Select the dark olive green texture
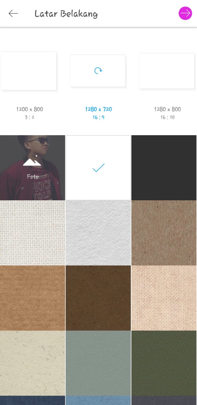The width and height of the screenshot is (197, 405). pos(164,363)
